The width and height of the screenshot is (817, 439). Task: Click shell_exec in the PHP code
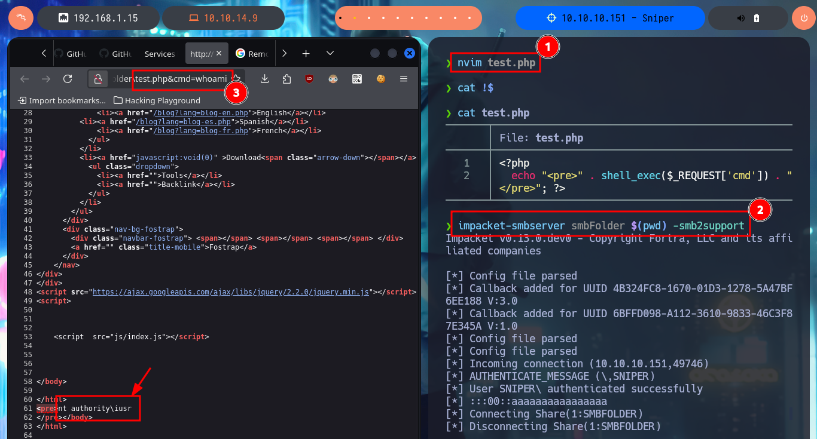pyautogui.click(x=630, y=176)
